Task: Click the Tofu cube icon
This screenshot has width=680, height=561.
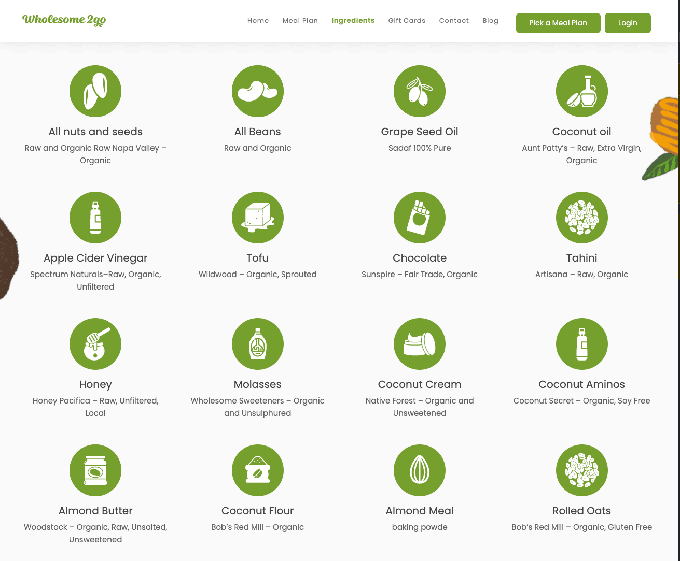Action: [x=258, y=218]
